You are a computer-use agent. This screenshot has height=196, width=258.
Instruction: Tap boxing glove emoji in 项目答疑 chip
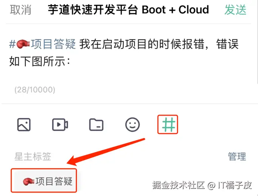coord(28,182)
